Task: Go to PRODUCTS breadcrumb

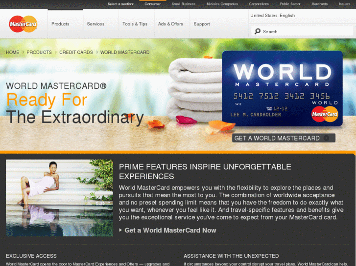Action: coord(39,52)
